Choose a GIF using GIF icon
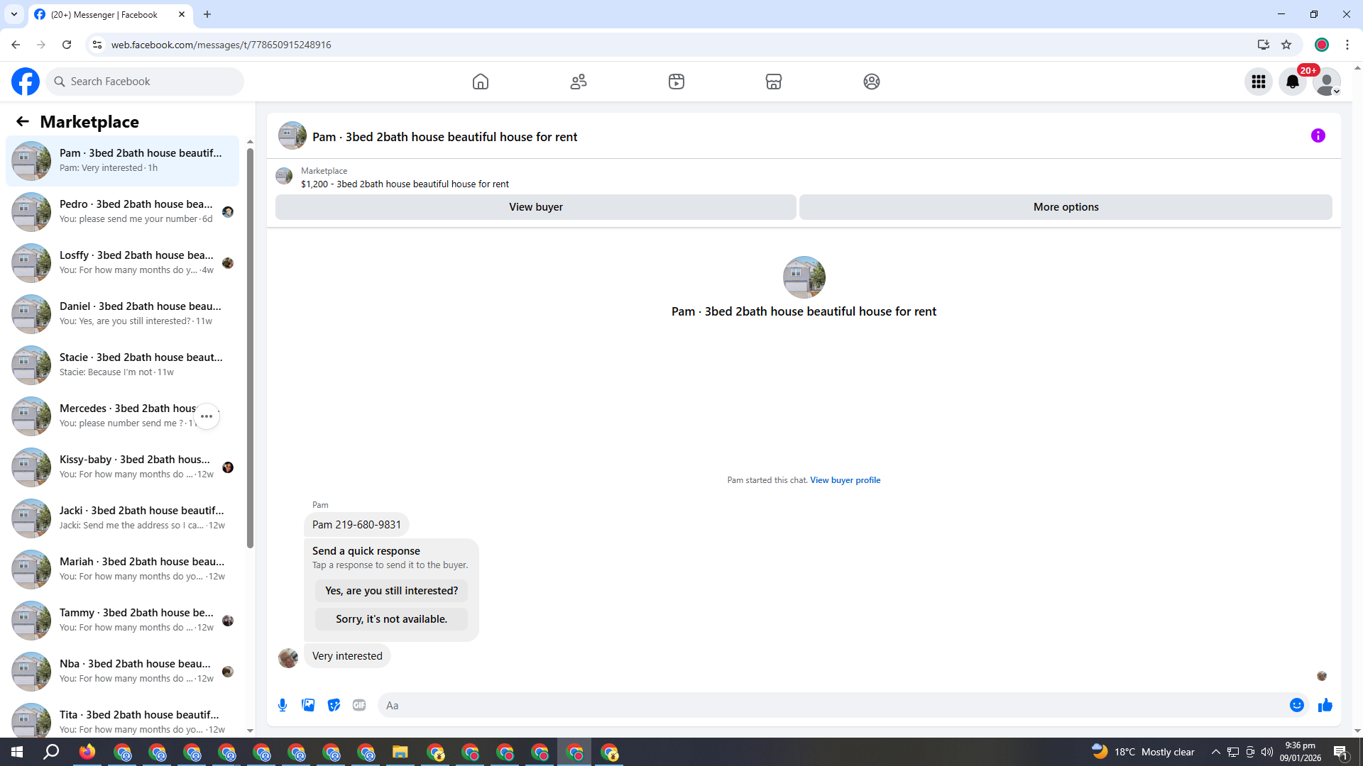 coord(359,705)
